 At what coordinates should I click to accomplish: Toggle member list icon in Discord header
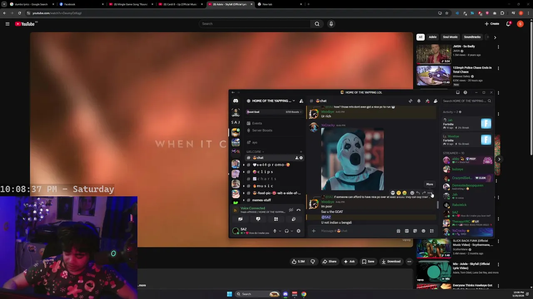point(436,101)
